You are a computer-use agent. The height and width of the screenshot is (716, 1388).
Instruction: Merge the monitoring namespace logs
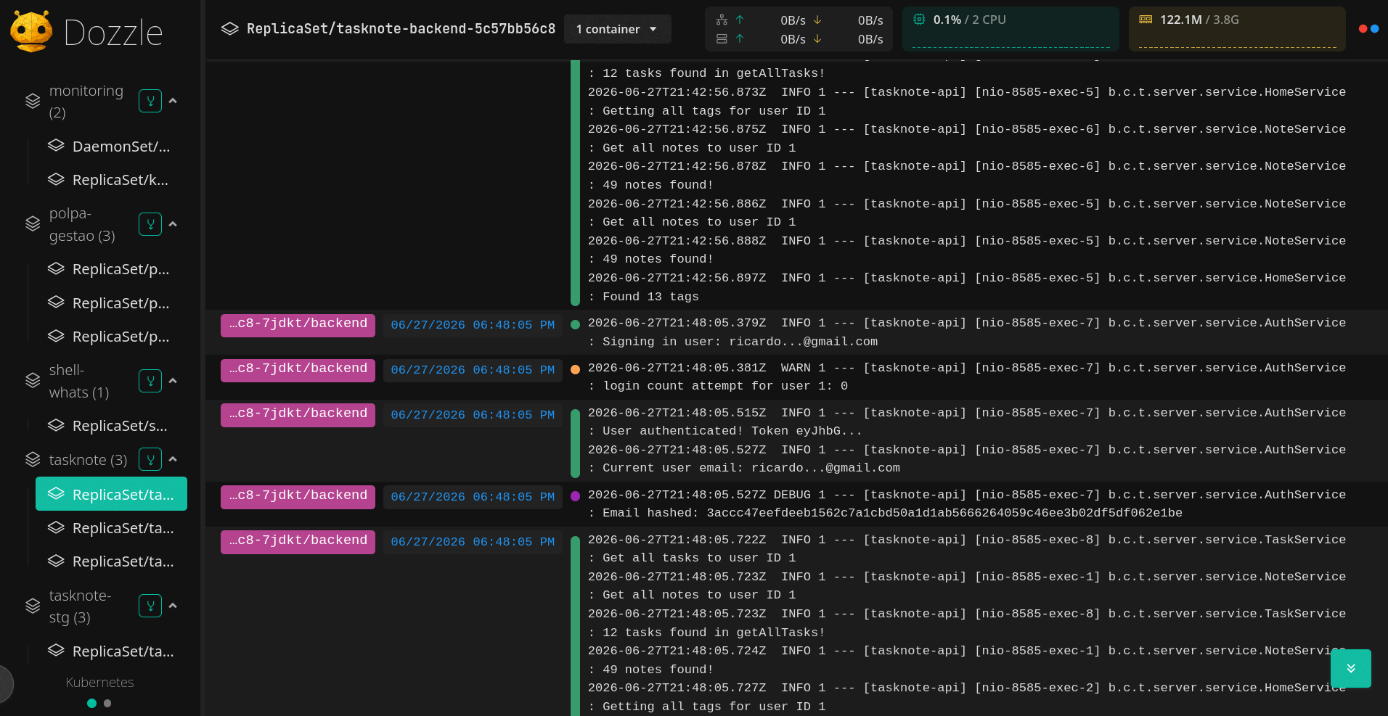[x=150, y=101]
